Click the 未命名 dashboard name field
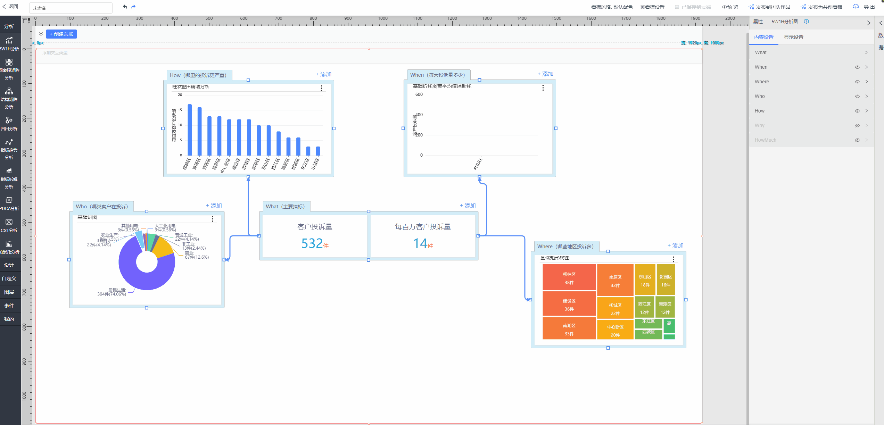 71,8
